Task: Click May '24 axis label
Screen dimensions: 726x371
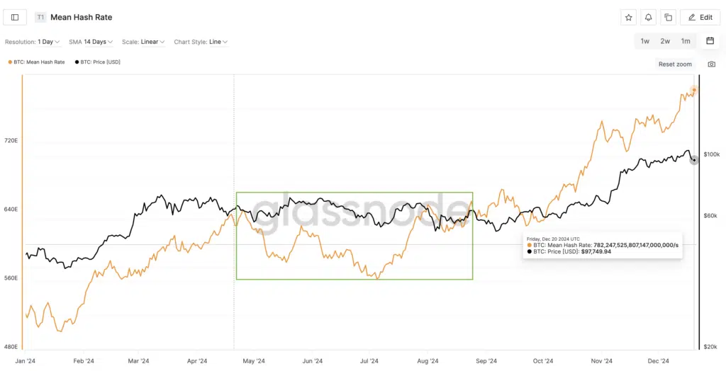Action: tap(254, 361)
